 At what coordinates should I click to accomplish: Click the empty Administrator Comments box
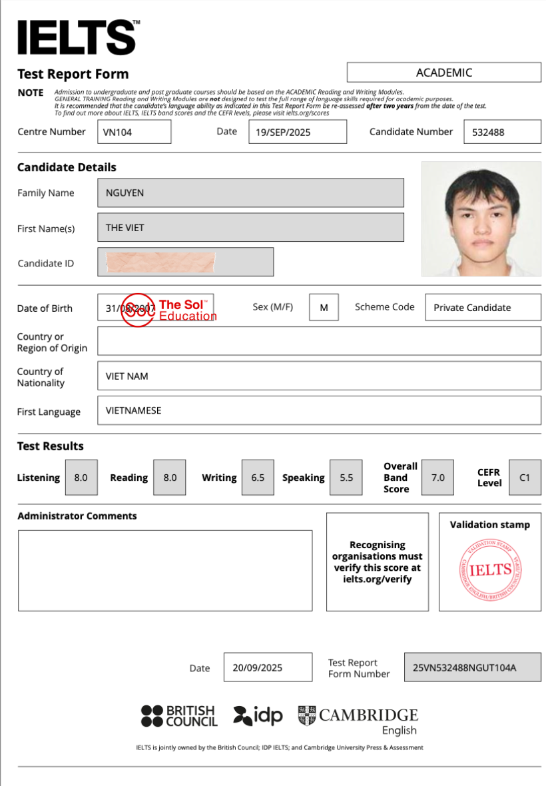(165, 570)
